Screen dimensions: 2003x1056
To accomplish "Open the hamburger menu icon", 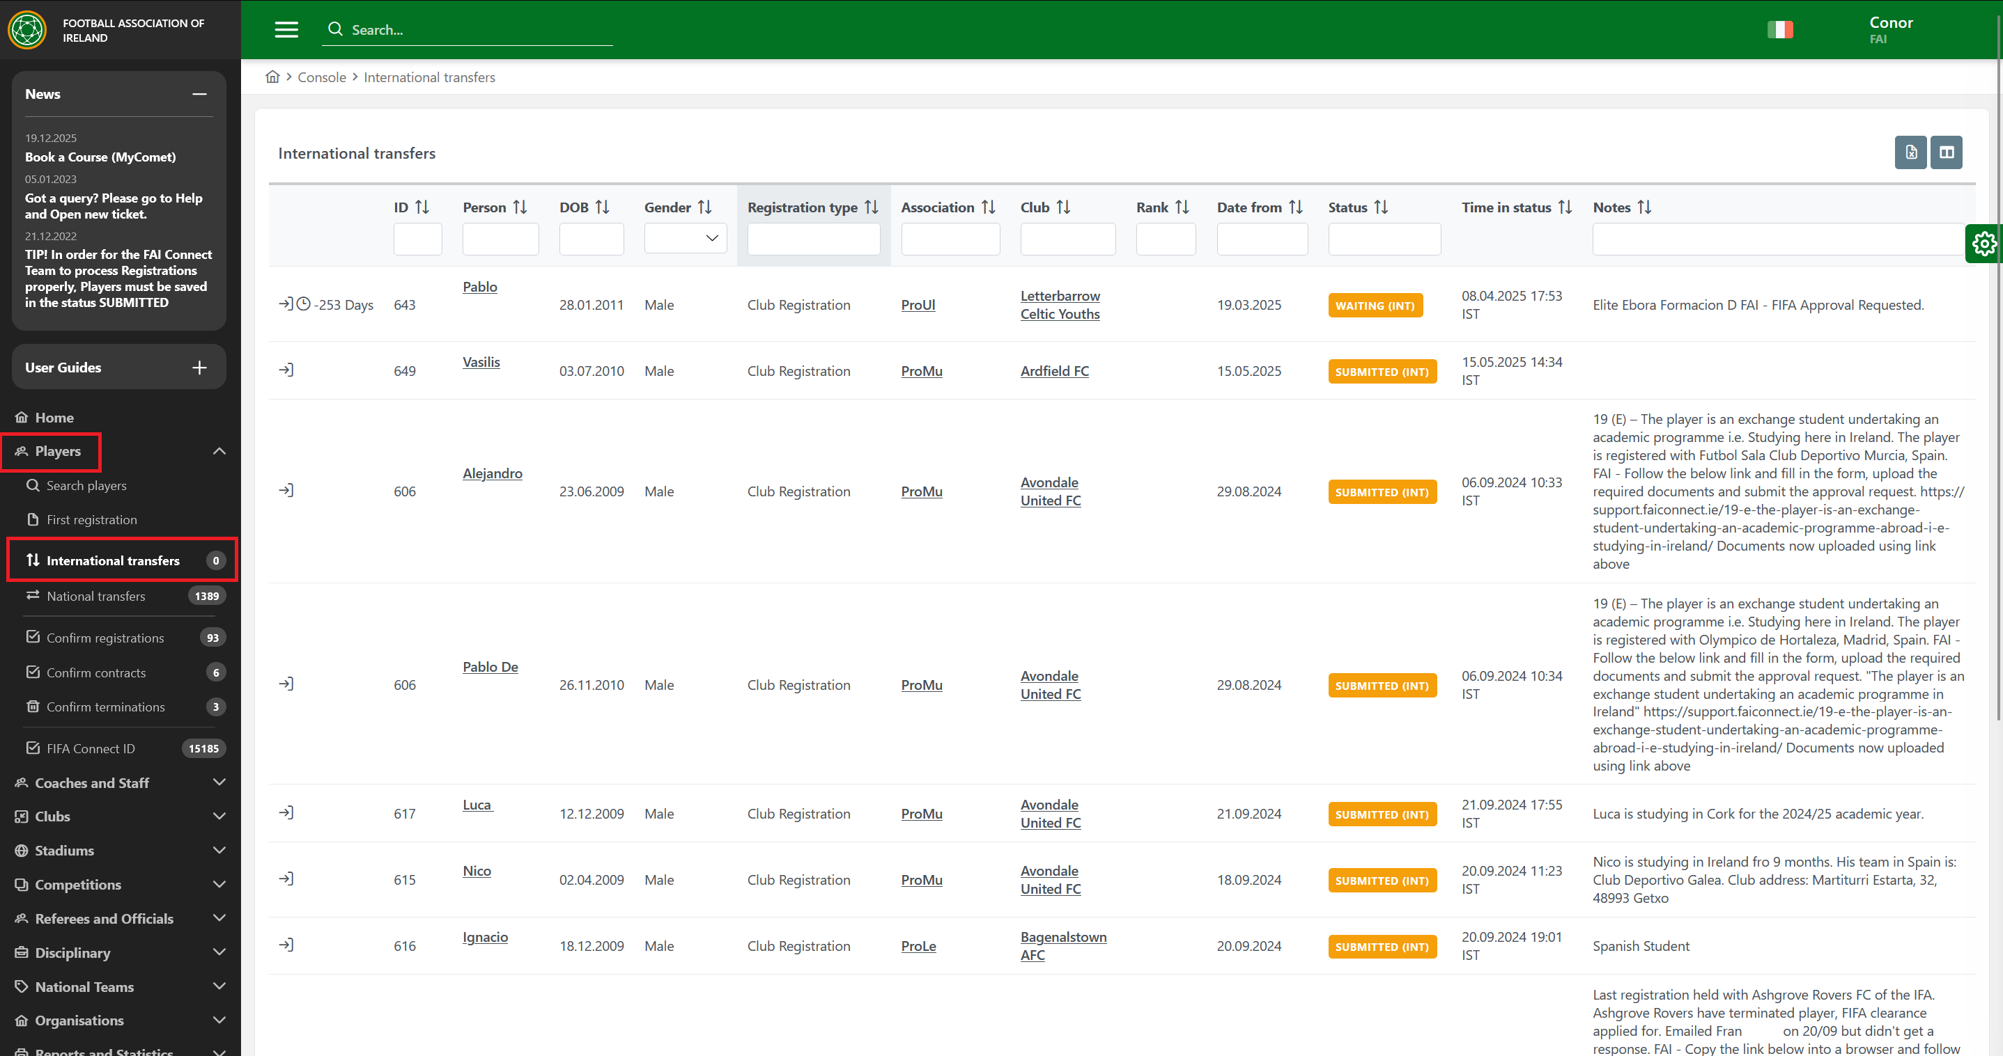I will [x=286, y=29].
